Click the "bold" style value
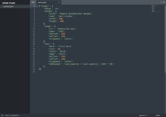The image size is (166, 117). [63, 51]
